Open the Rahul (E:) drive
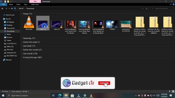 click(8, 50)
